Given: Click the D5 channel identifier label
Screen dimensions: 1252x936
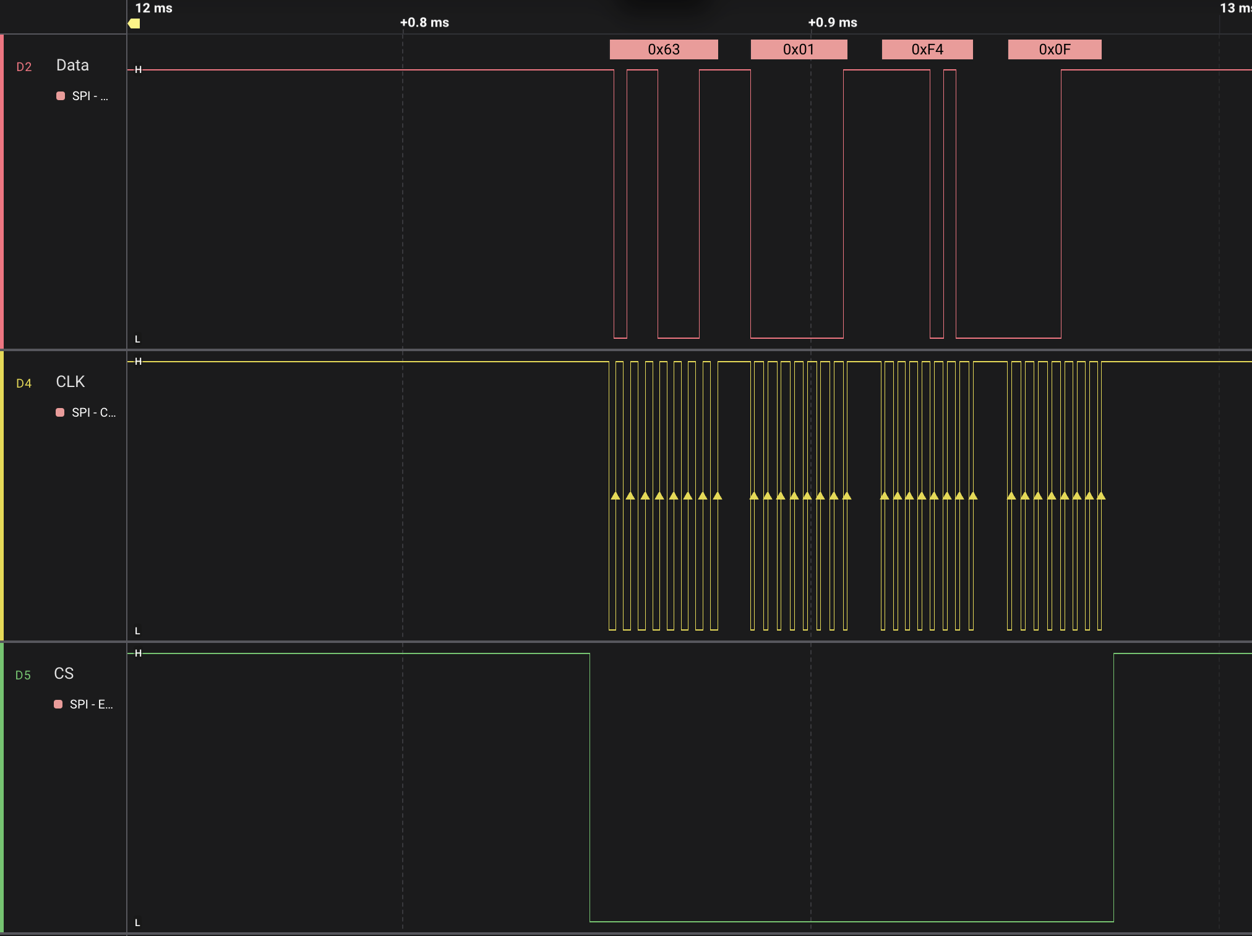Looking at the screenshot, I should pos(24,676).
